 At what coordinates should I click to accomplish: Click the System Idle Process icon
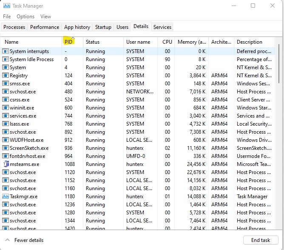[x=6, y=59]
